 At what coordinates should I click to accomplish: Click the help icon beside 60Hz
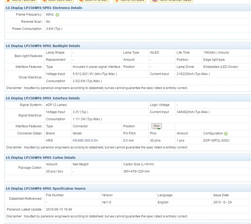point(57,15)
